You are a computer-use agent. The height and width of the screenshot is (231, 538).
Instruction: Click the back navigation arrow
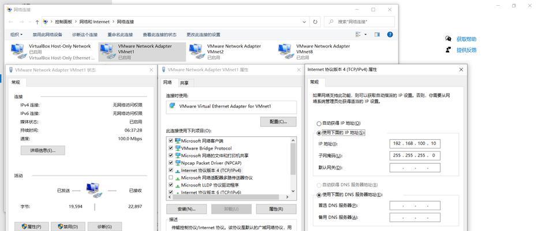point(10,21)
